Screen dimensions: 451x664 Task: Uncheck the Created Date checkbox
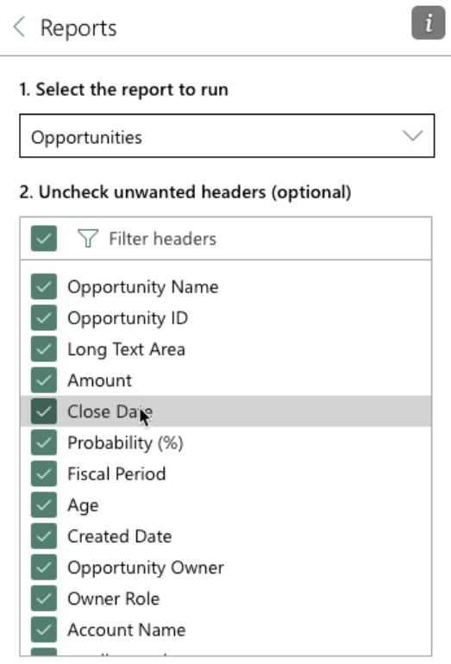[x=44, y=536]
